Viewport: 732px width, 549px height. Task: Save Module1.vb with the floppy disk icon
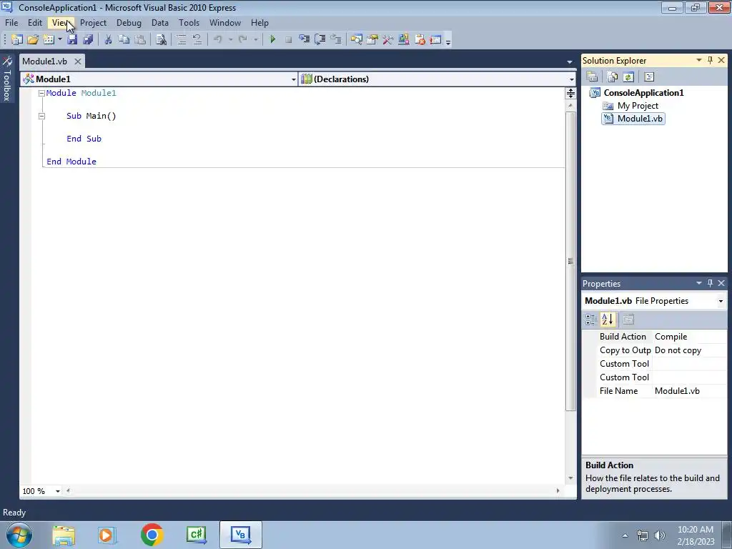click(x=72, y=40)
